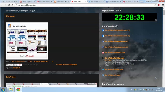The height and width of the screenshot is (92, 165).
Task: Switch to the Rin Video World Pinterest tab
Action: 44,2
